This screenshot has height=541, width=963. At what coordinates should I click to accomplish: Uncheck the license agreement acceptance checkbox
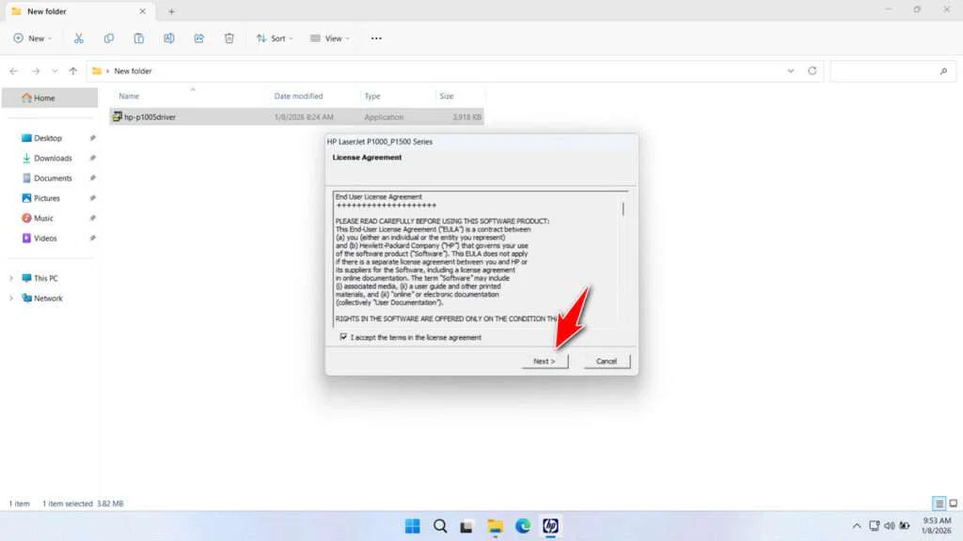point(344,336)
